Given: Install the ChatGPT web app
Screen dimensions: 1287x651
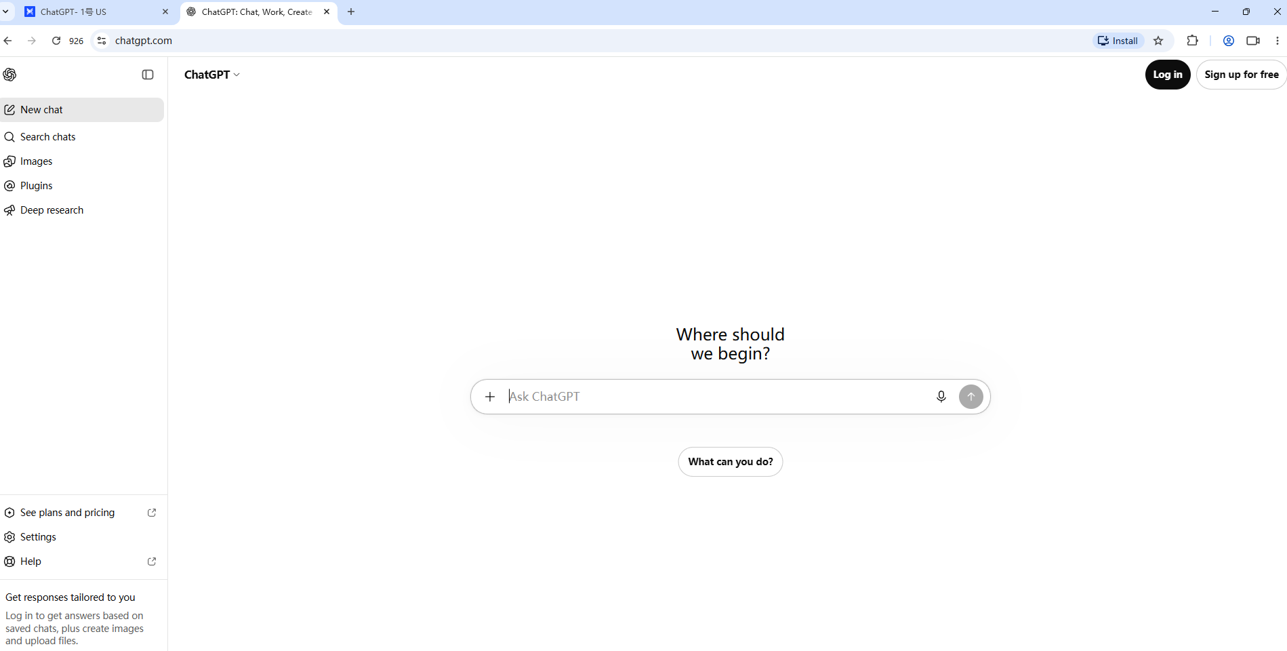Looking at the screenshot, I should pos(1118,41).
